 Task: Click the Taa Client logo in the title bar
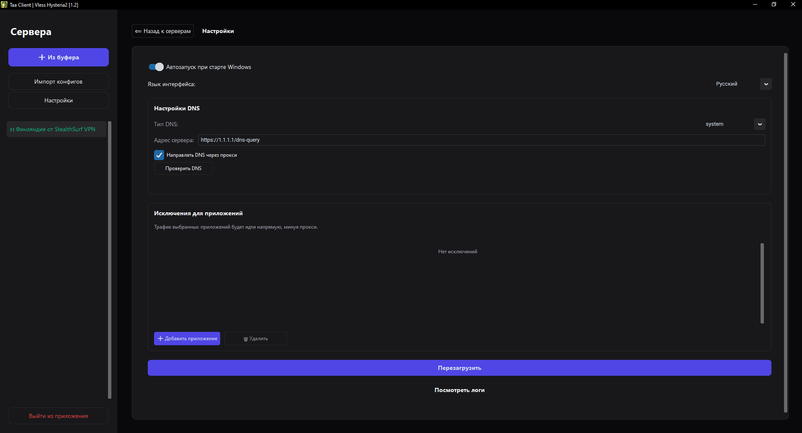point(4,5)
